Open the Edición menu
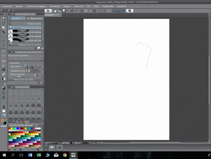Screen dimensions: 211x159 tap(19, 6)
